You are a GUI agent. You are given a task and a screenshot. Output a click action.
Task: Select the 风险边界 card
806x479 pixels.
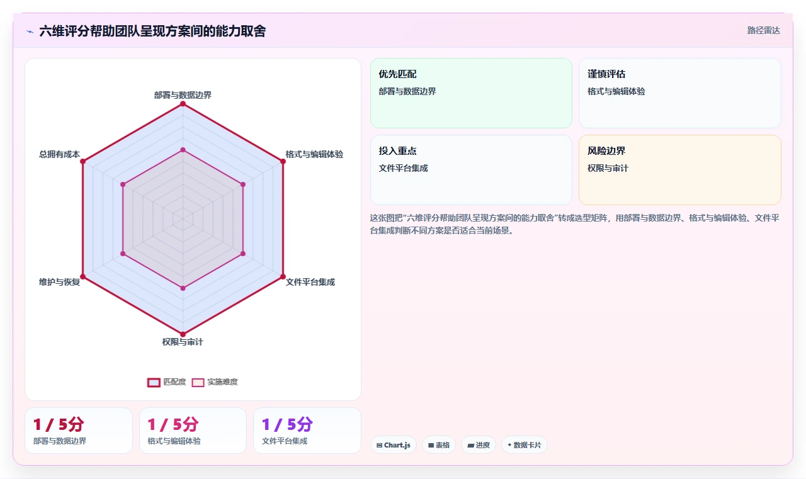click(680, 170)
